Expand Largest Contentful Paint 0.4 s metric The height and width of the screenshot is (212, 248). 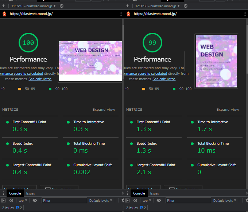click(30, 169)
